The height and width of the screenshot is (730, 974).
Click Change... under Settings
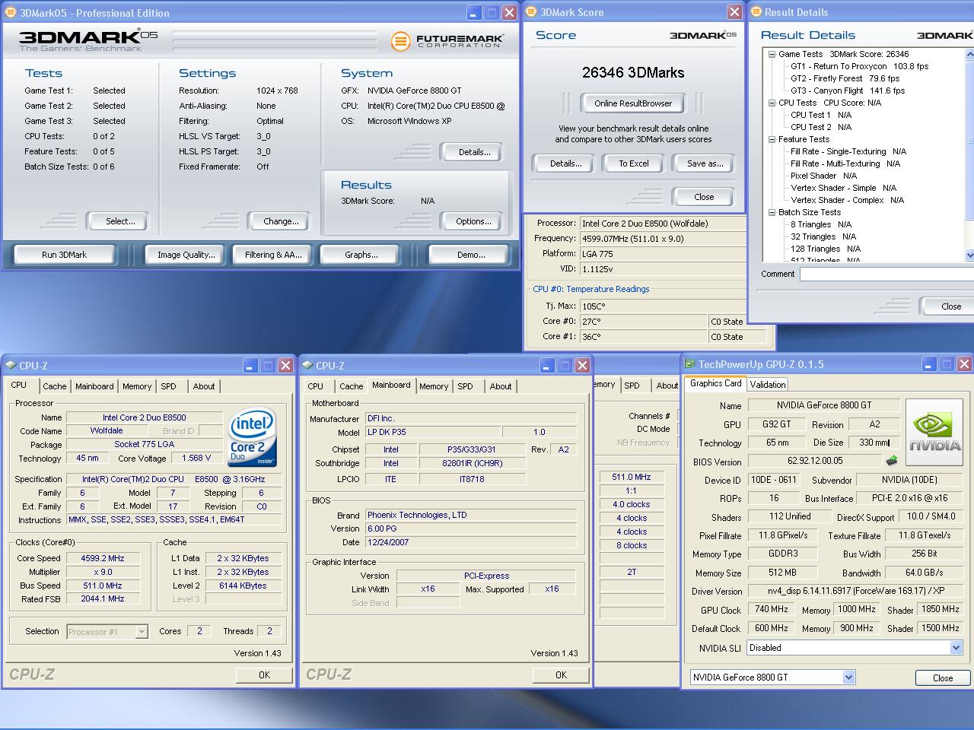pos(281,221)
